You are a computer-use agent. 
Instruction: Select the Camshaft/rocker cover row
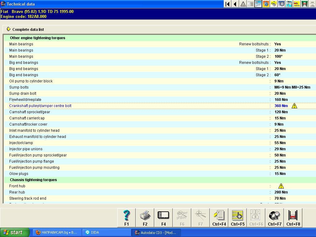pos(160,124)
